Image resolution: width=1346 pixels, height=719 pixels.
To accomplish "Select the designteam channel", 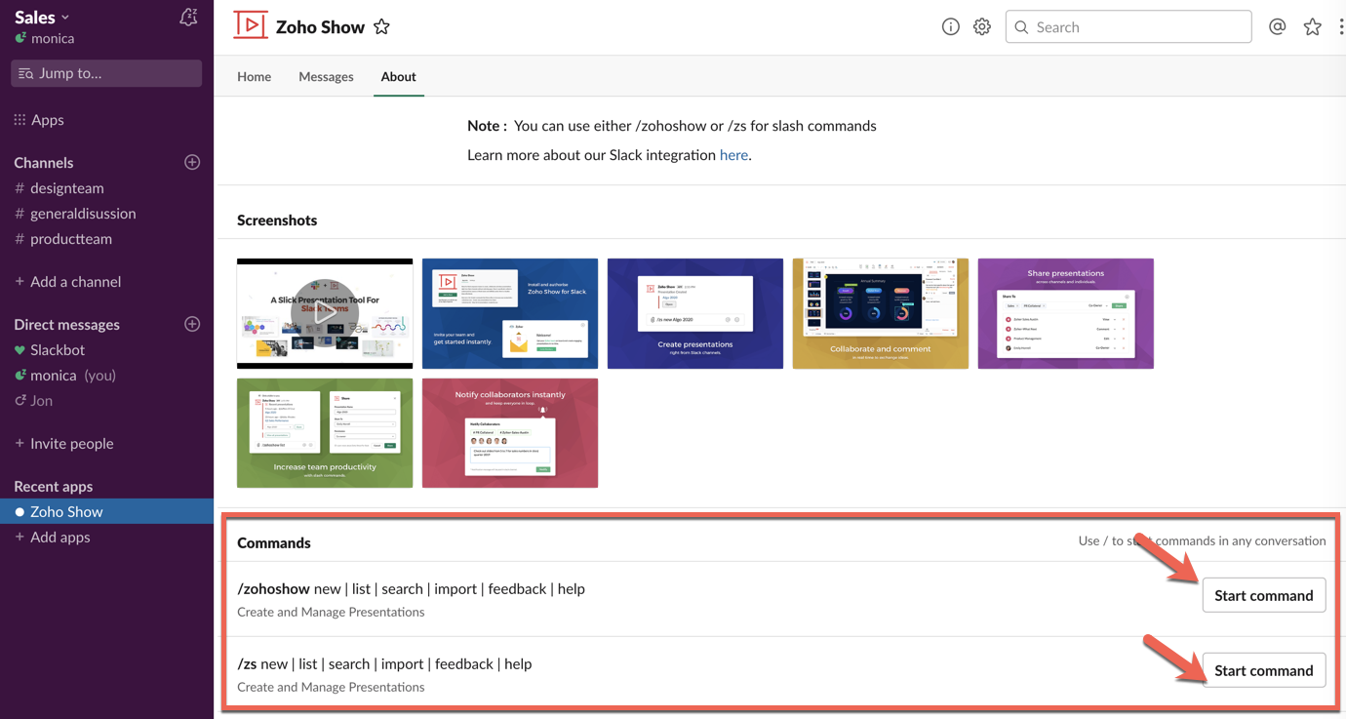I will (x=66, y=187).
